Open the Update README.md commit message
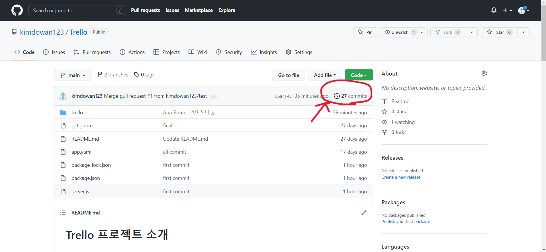Viewport: 546px width, 252px height. coord(185,139)
